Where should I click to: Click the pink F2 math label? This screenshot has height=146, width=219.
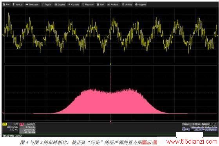coord(22,124)
